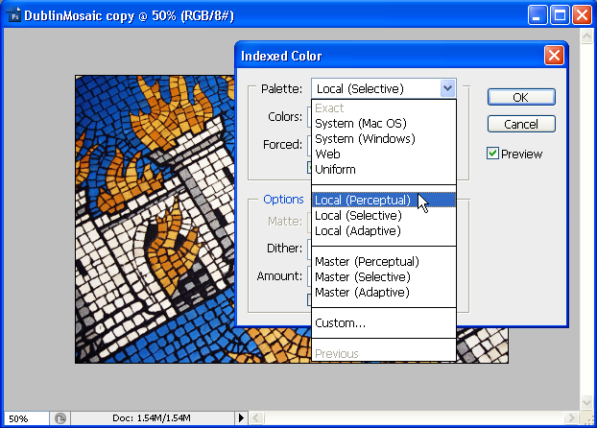Maximize the DublinMosaic copy window
This screenshot has height=428, width=597.
tap(561, 15)
